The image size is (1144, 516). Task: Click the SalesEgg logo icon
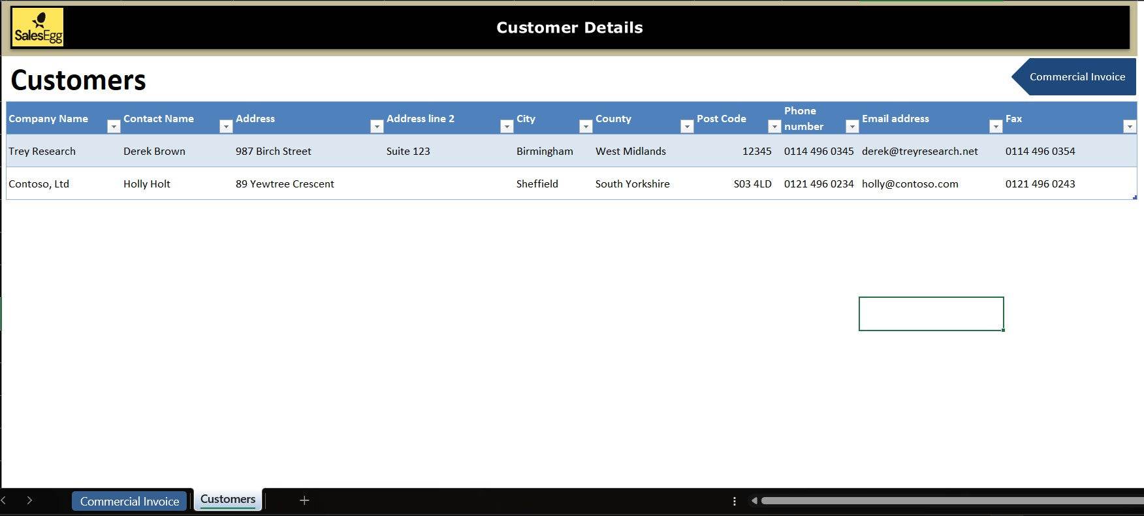(38, 27)
